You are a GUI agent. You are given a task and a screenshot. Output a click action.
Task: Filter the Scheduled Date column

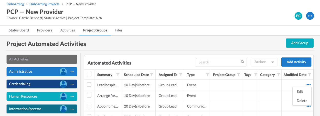(x=152, y=75)
